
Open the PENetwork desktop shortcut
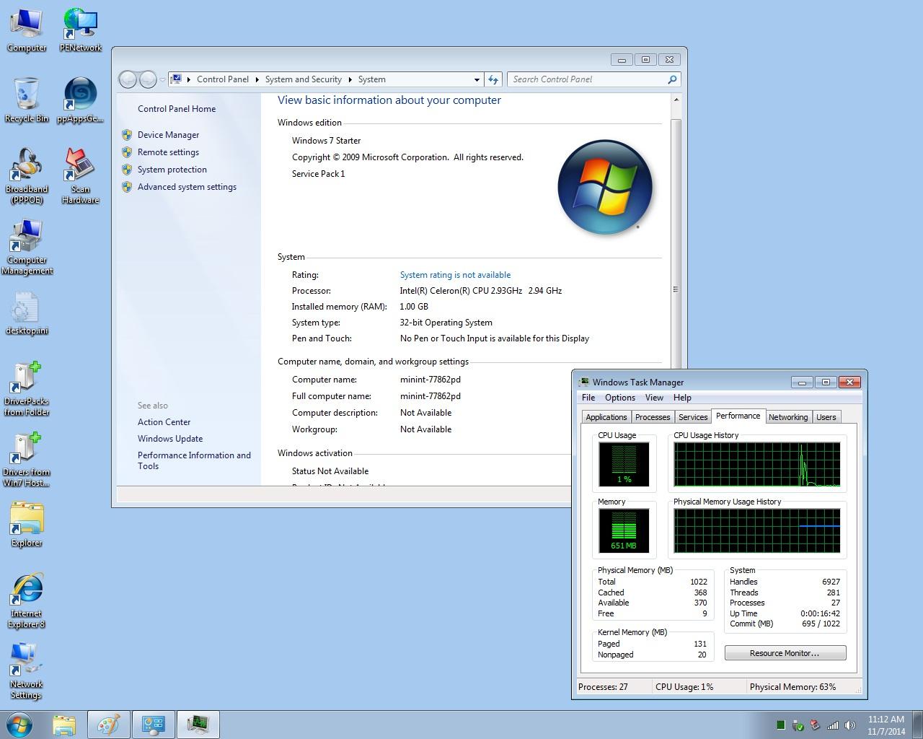(x=80, y=30)
